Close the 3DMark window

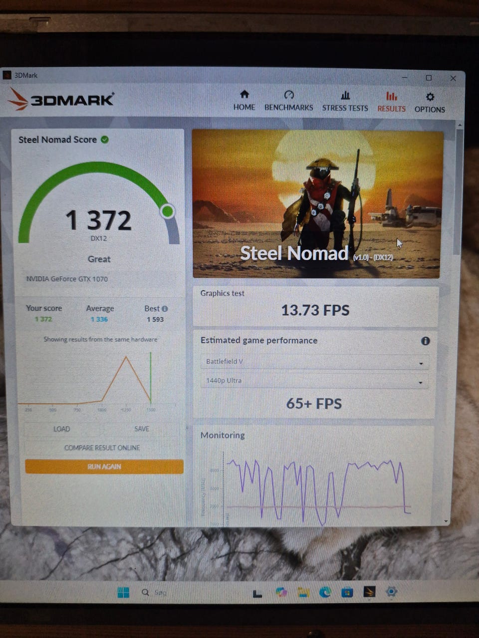click(453, 78)
